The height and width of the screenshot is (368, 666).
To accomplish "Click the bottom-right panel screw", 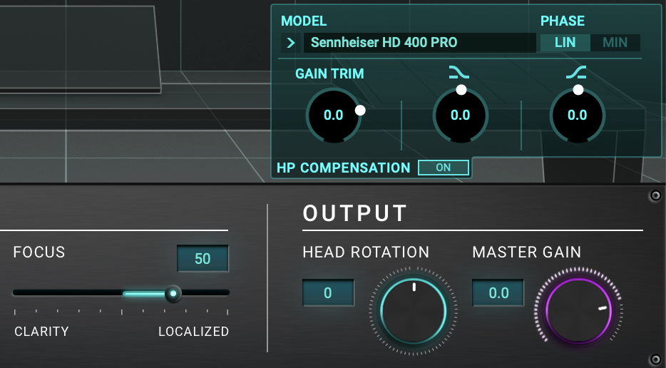I will [x=655, y=358].
